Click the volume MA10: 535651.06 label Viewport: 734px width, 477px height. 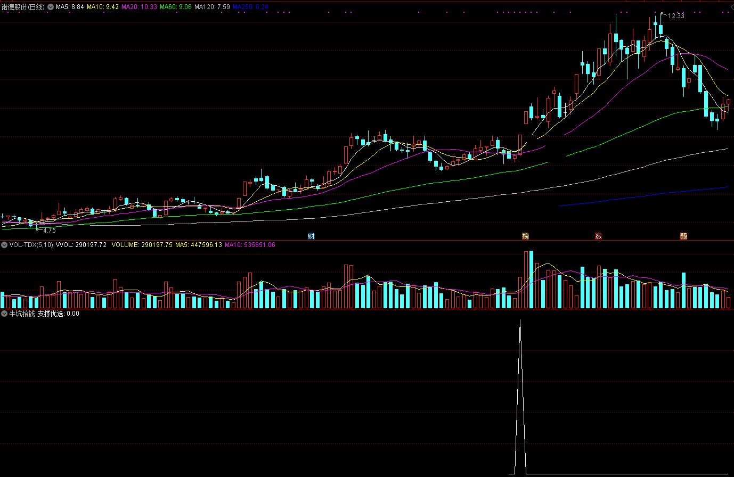pyautogui.click(x=250, y=245)
